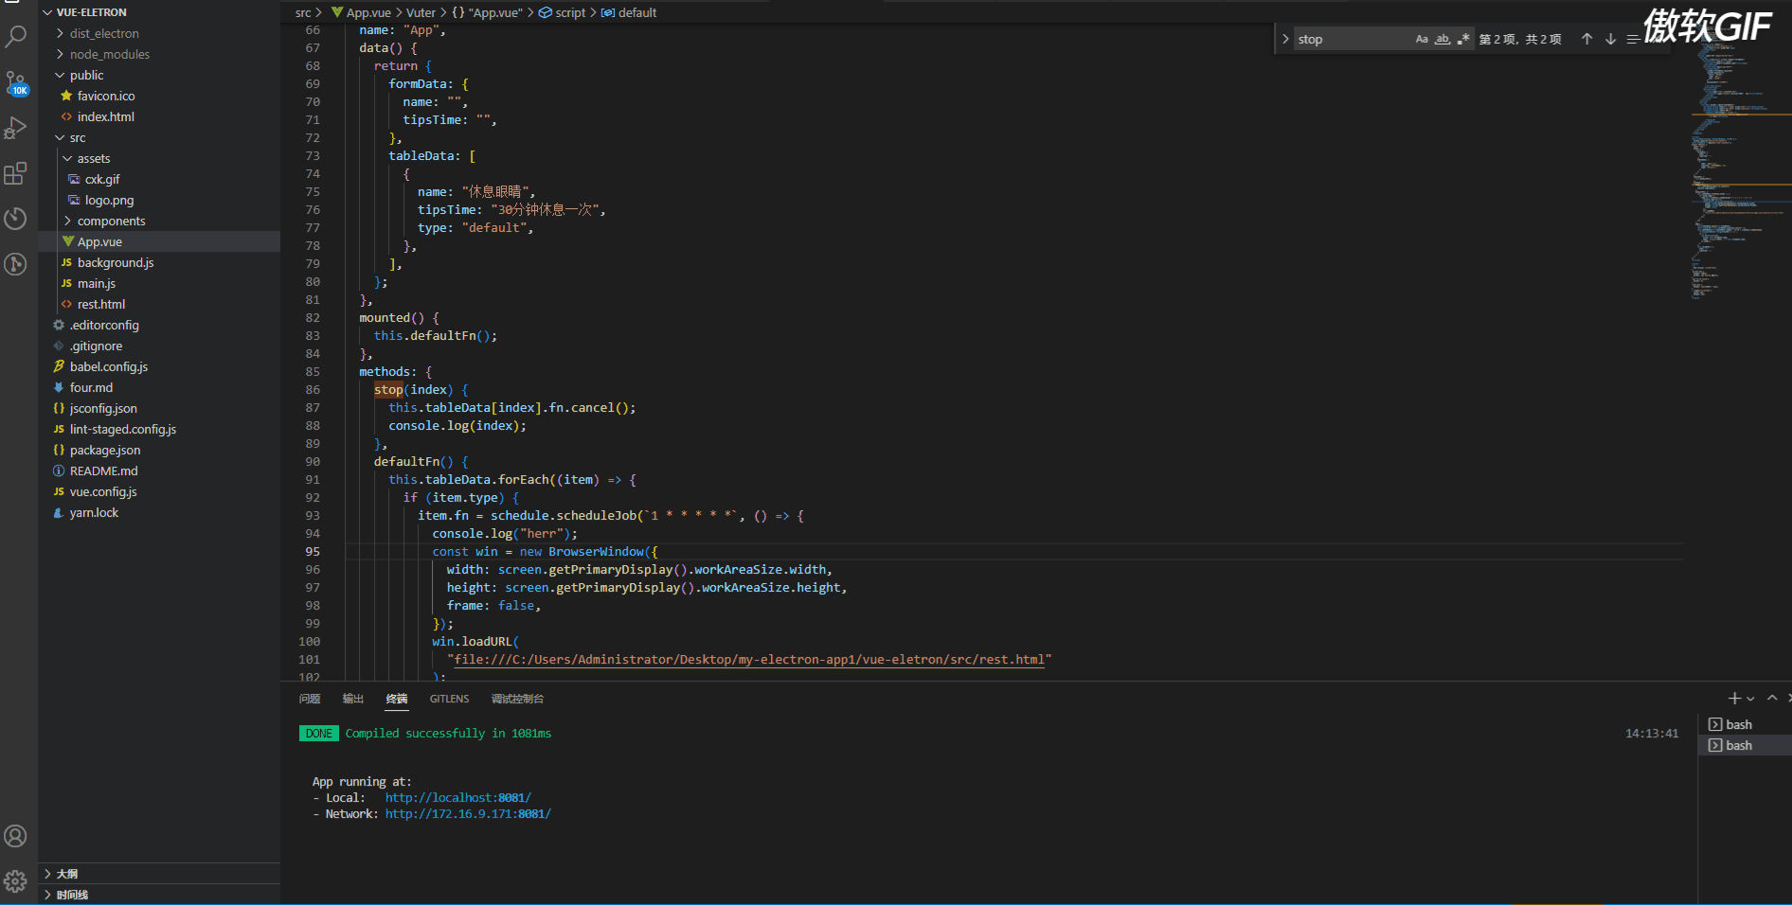Toggle Use Regular Expression in find widget
Viewport: 1792px width, 905px height.
coord(1463,39)
